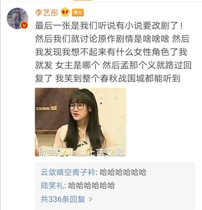The image size is (202, 210).
Task: Tap the comment line ending 春秋战国城都能听到
Action: pos(108,78)
